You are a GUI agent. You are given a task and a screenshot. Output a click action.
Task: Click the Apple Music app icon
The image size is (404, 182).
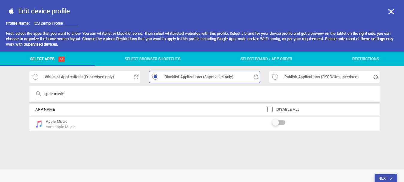pos(39,123)
